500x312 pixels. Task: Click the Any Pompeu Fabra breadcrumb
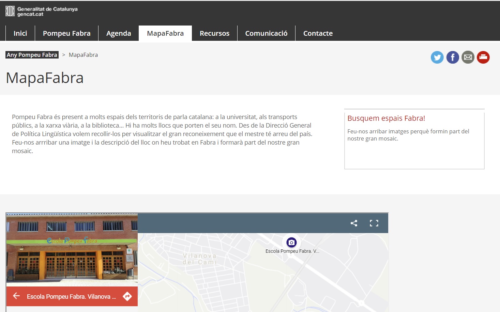pos(32,55)
